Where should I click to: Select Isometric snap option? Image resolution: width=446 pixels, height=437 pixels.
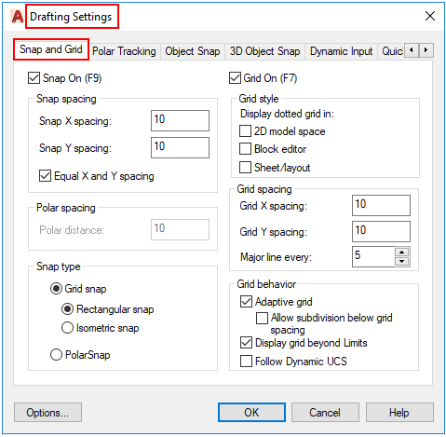point(67,328)
